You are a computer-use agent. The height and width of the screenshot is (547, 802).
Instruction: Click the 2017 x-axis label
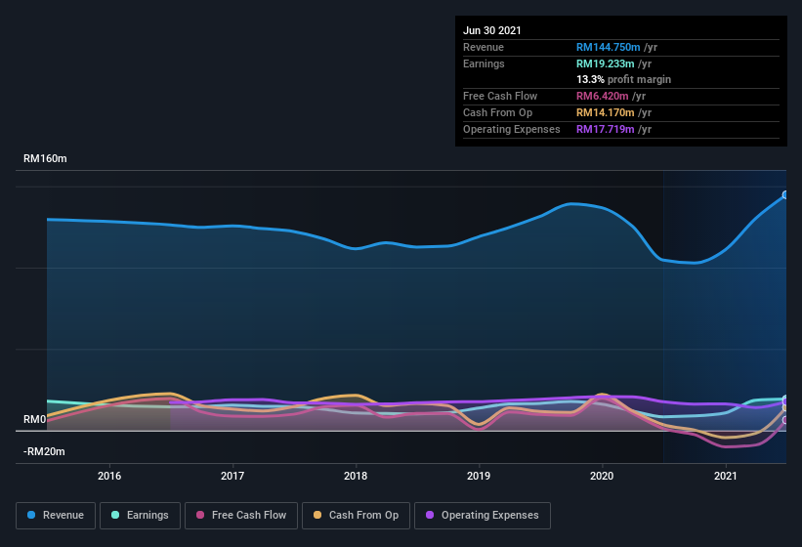click(x=232, y=476)
